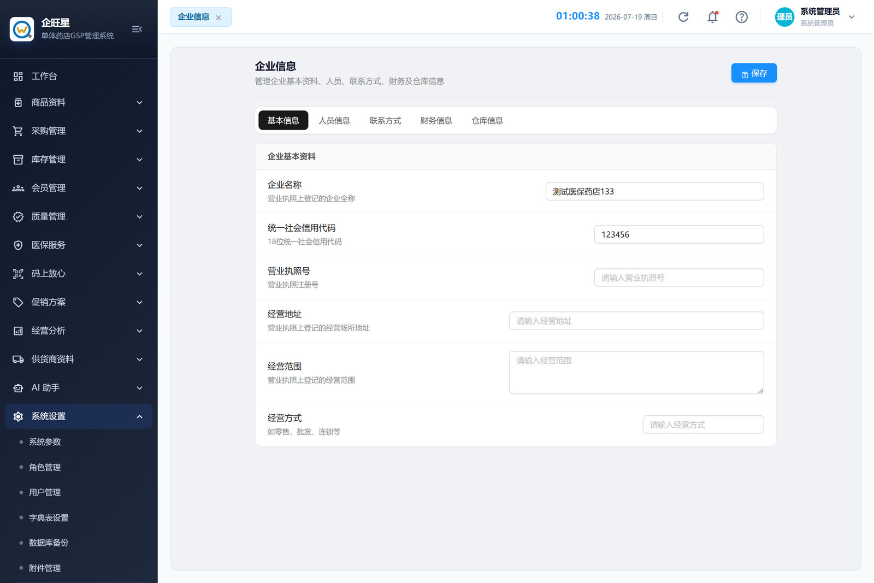Click the 码上放心 QR scan icon
874x583 pixels.
coord(18,274)
